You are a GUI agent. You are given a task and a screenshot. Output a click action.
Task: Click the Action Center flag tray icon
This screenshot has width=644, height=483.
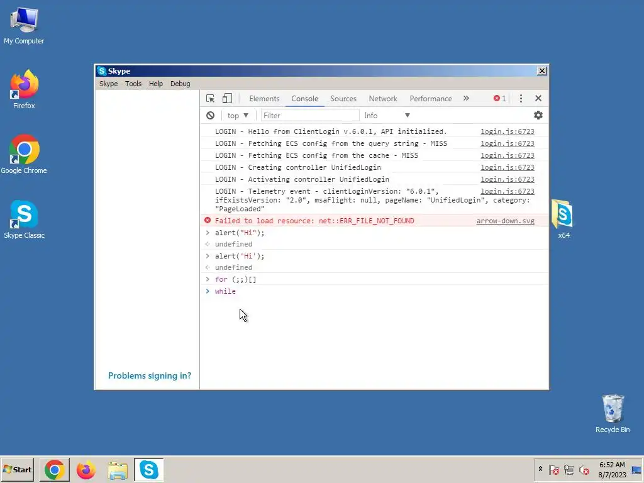coord(553,469)
